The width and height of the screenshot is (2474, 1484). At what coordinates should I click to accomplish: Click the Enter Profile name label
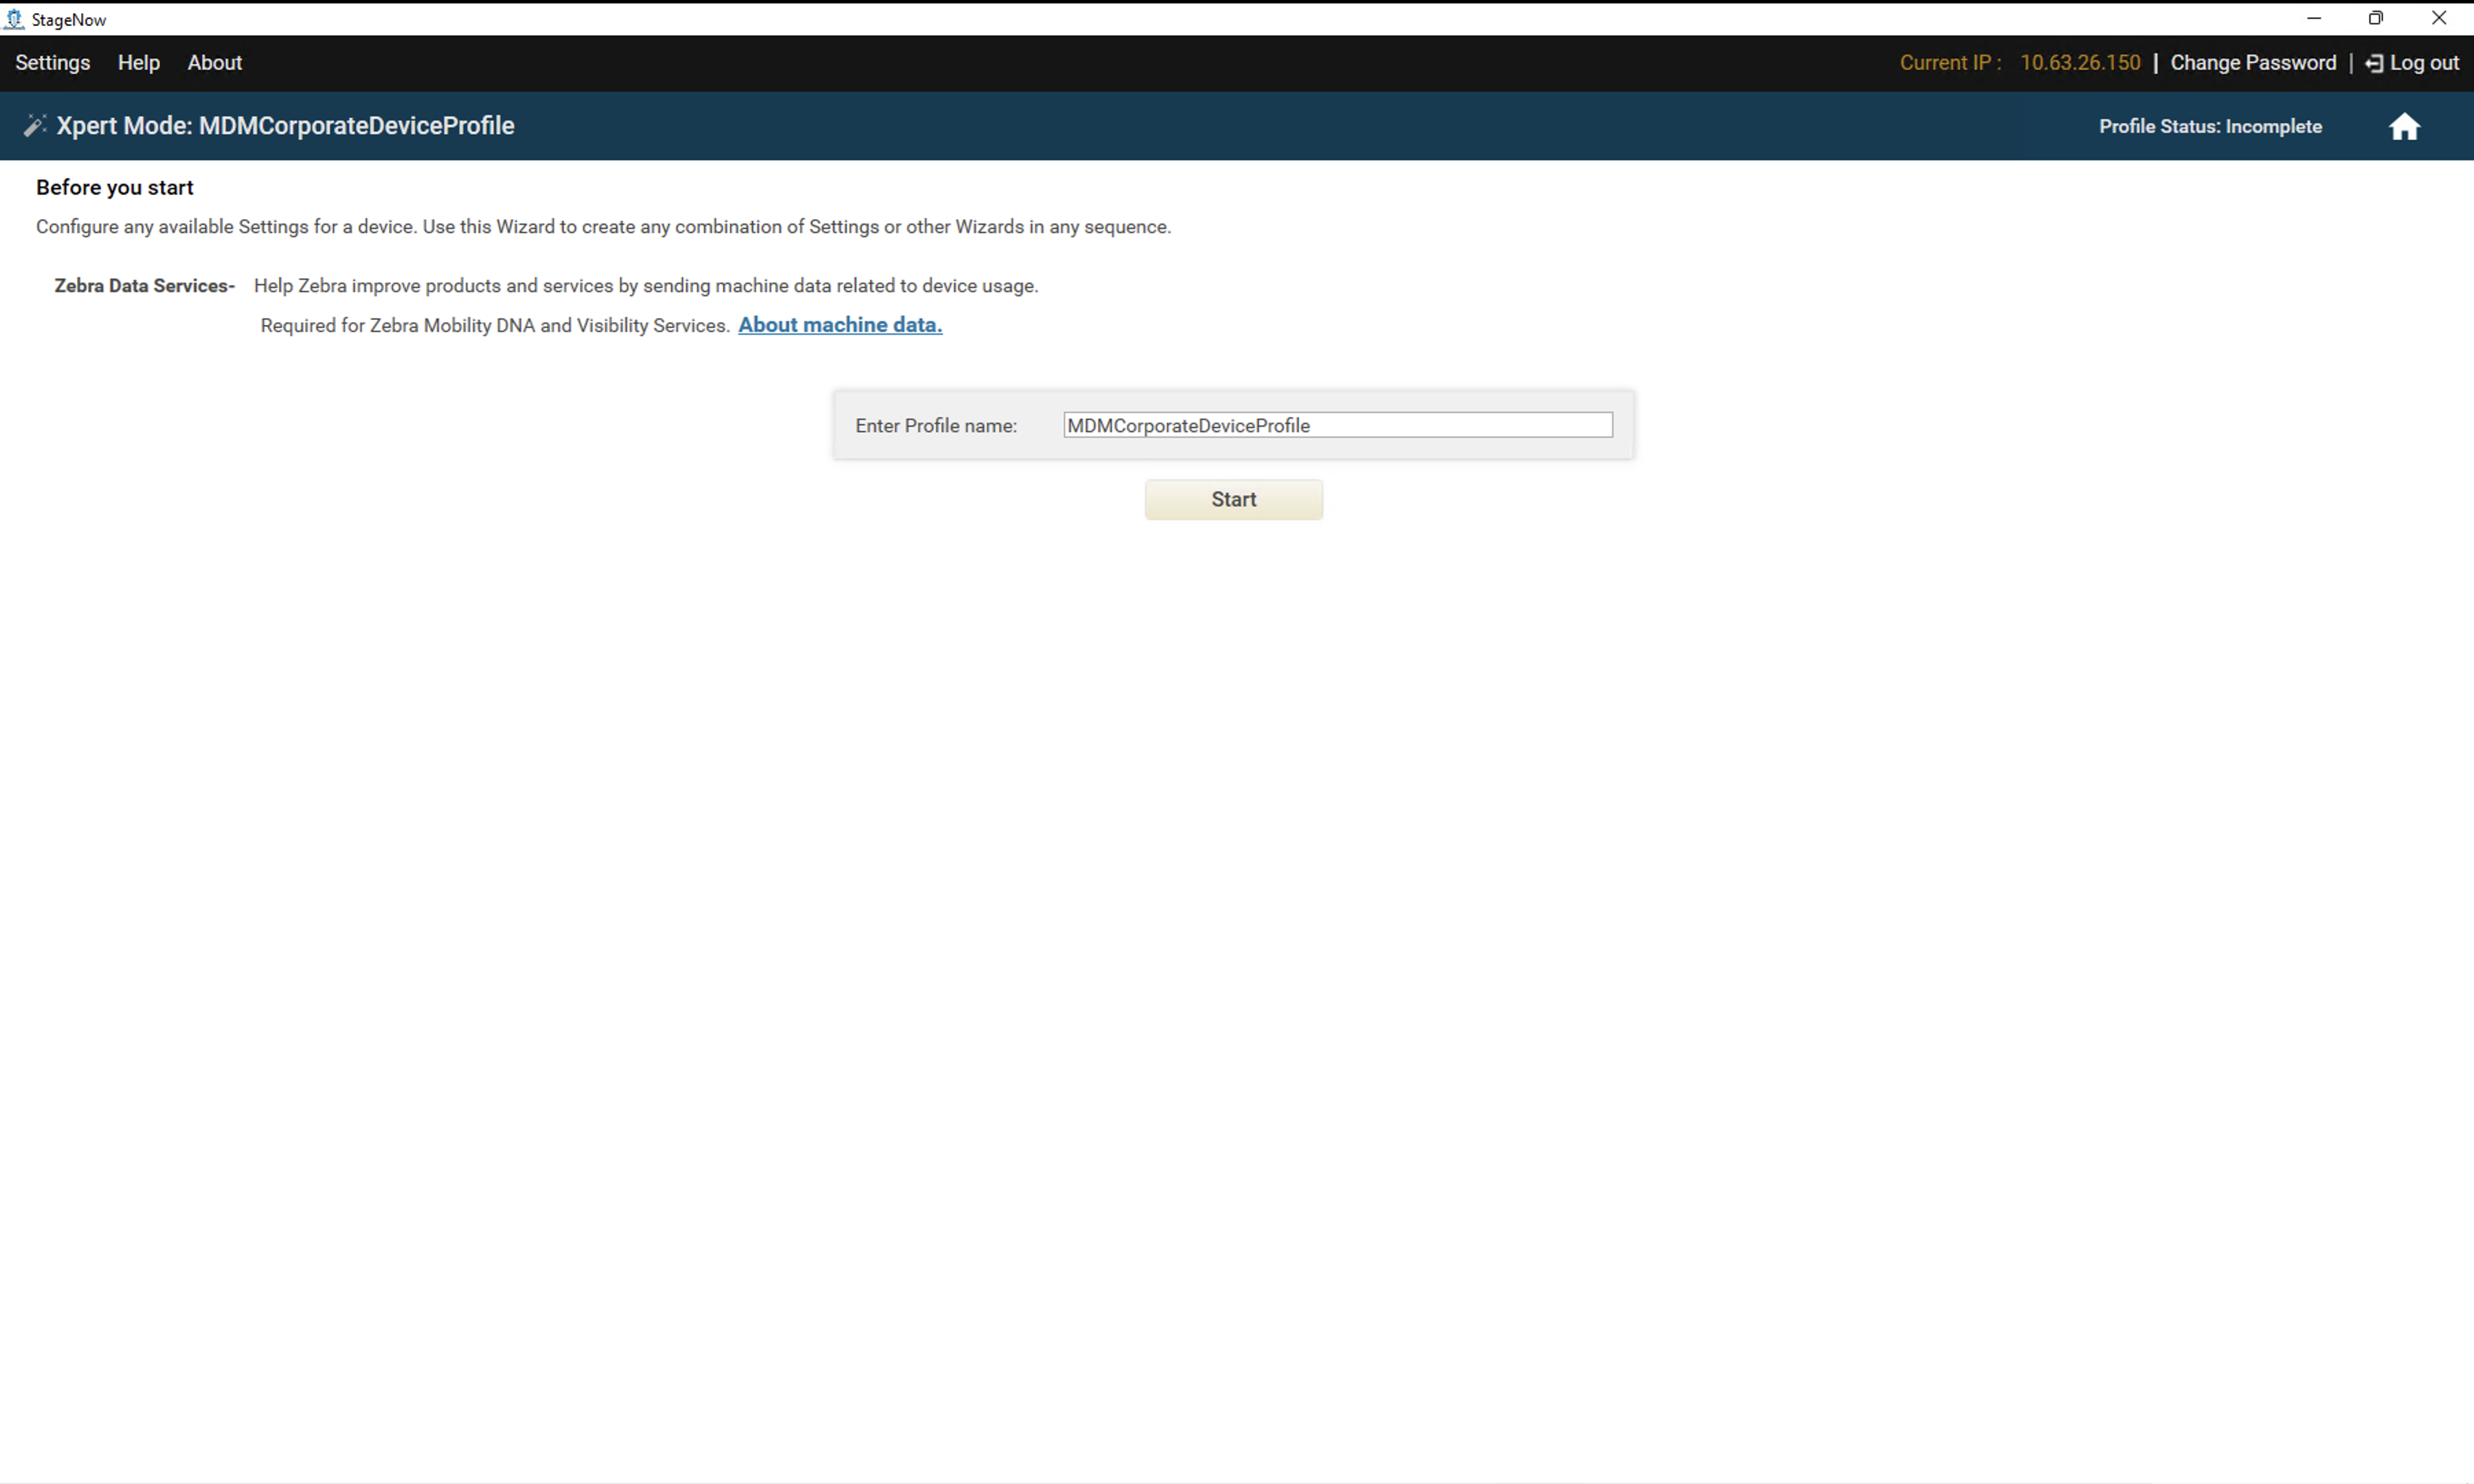(935, 426)
